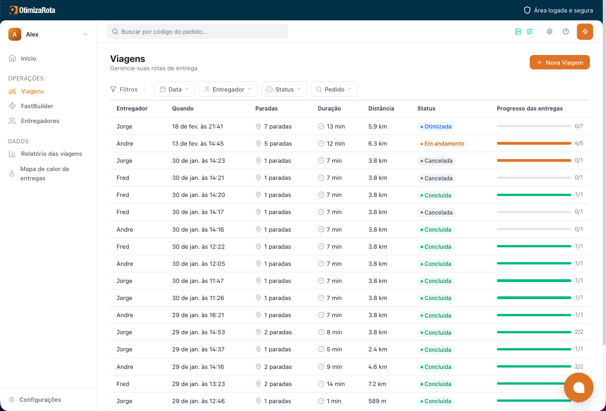Open the Pedido filter dropdown
The width and height of the screenshot is (606, 411).
click(x=334, y=89)
